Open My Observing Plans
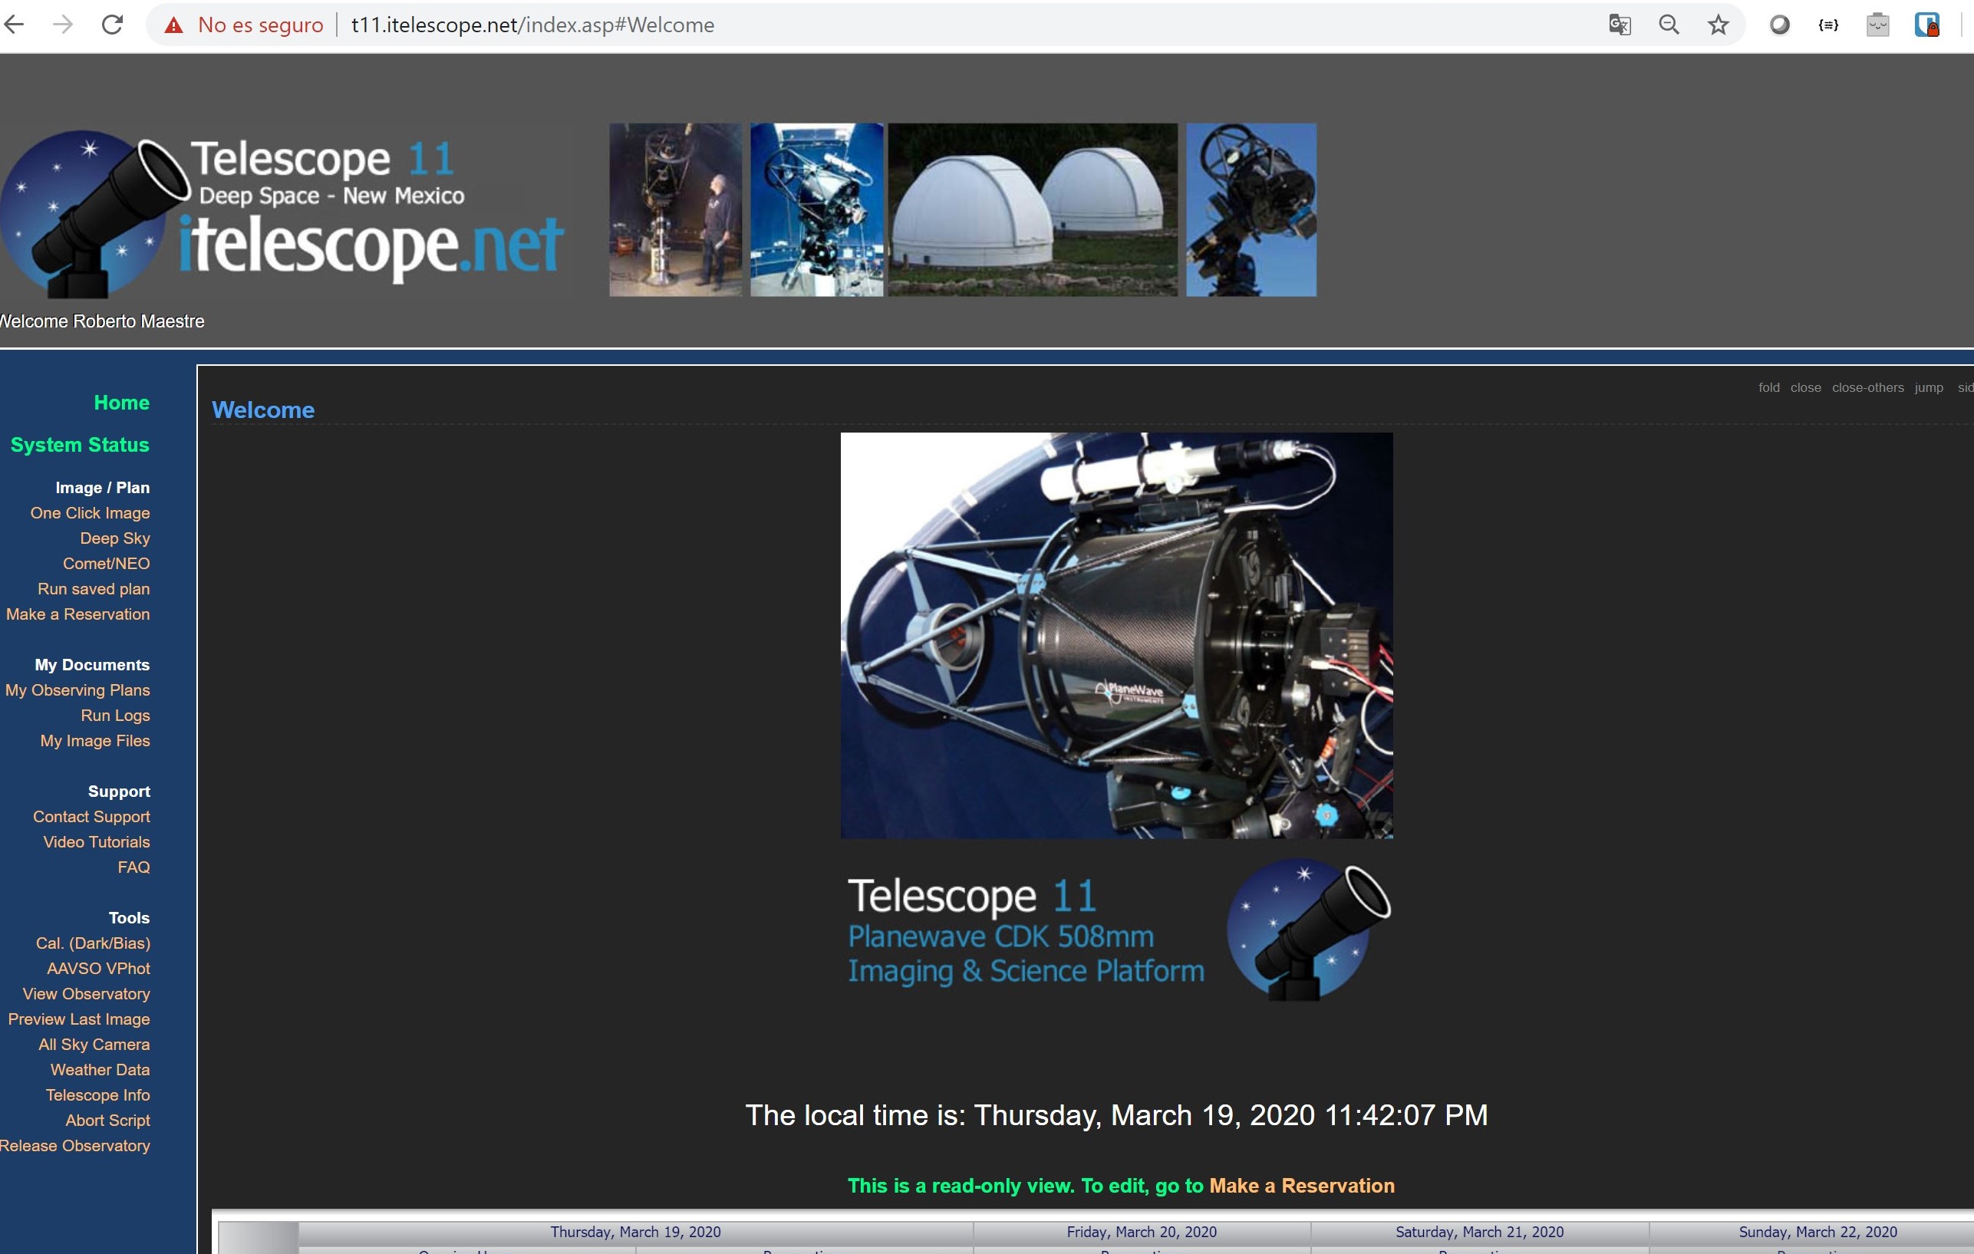This screenshot has width=1974, height=1254. click(78, 690)
